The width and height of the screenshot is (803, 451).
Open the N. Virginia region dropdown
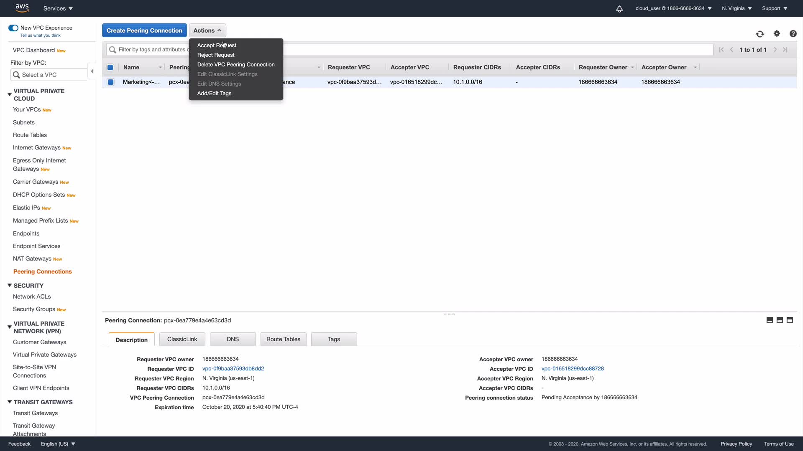(737, 8)
